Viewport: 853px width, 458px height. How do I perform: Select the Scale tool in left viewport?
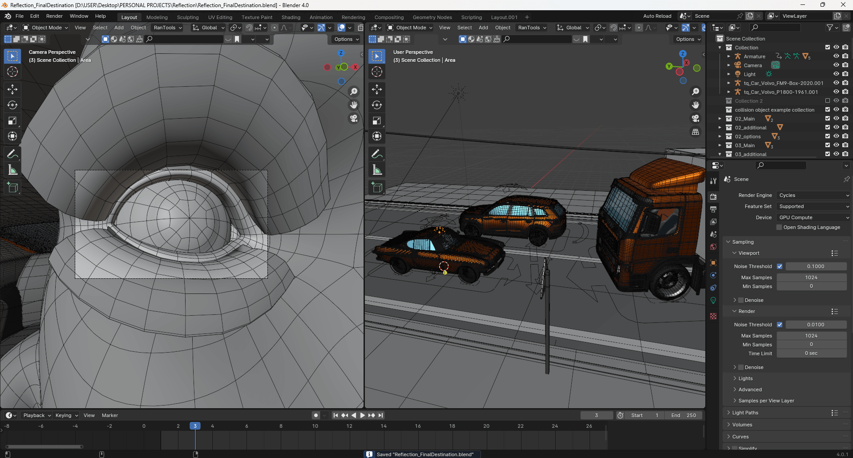pyautogui.click(x=12, y=121)
